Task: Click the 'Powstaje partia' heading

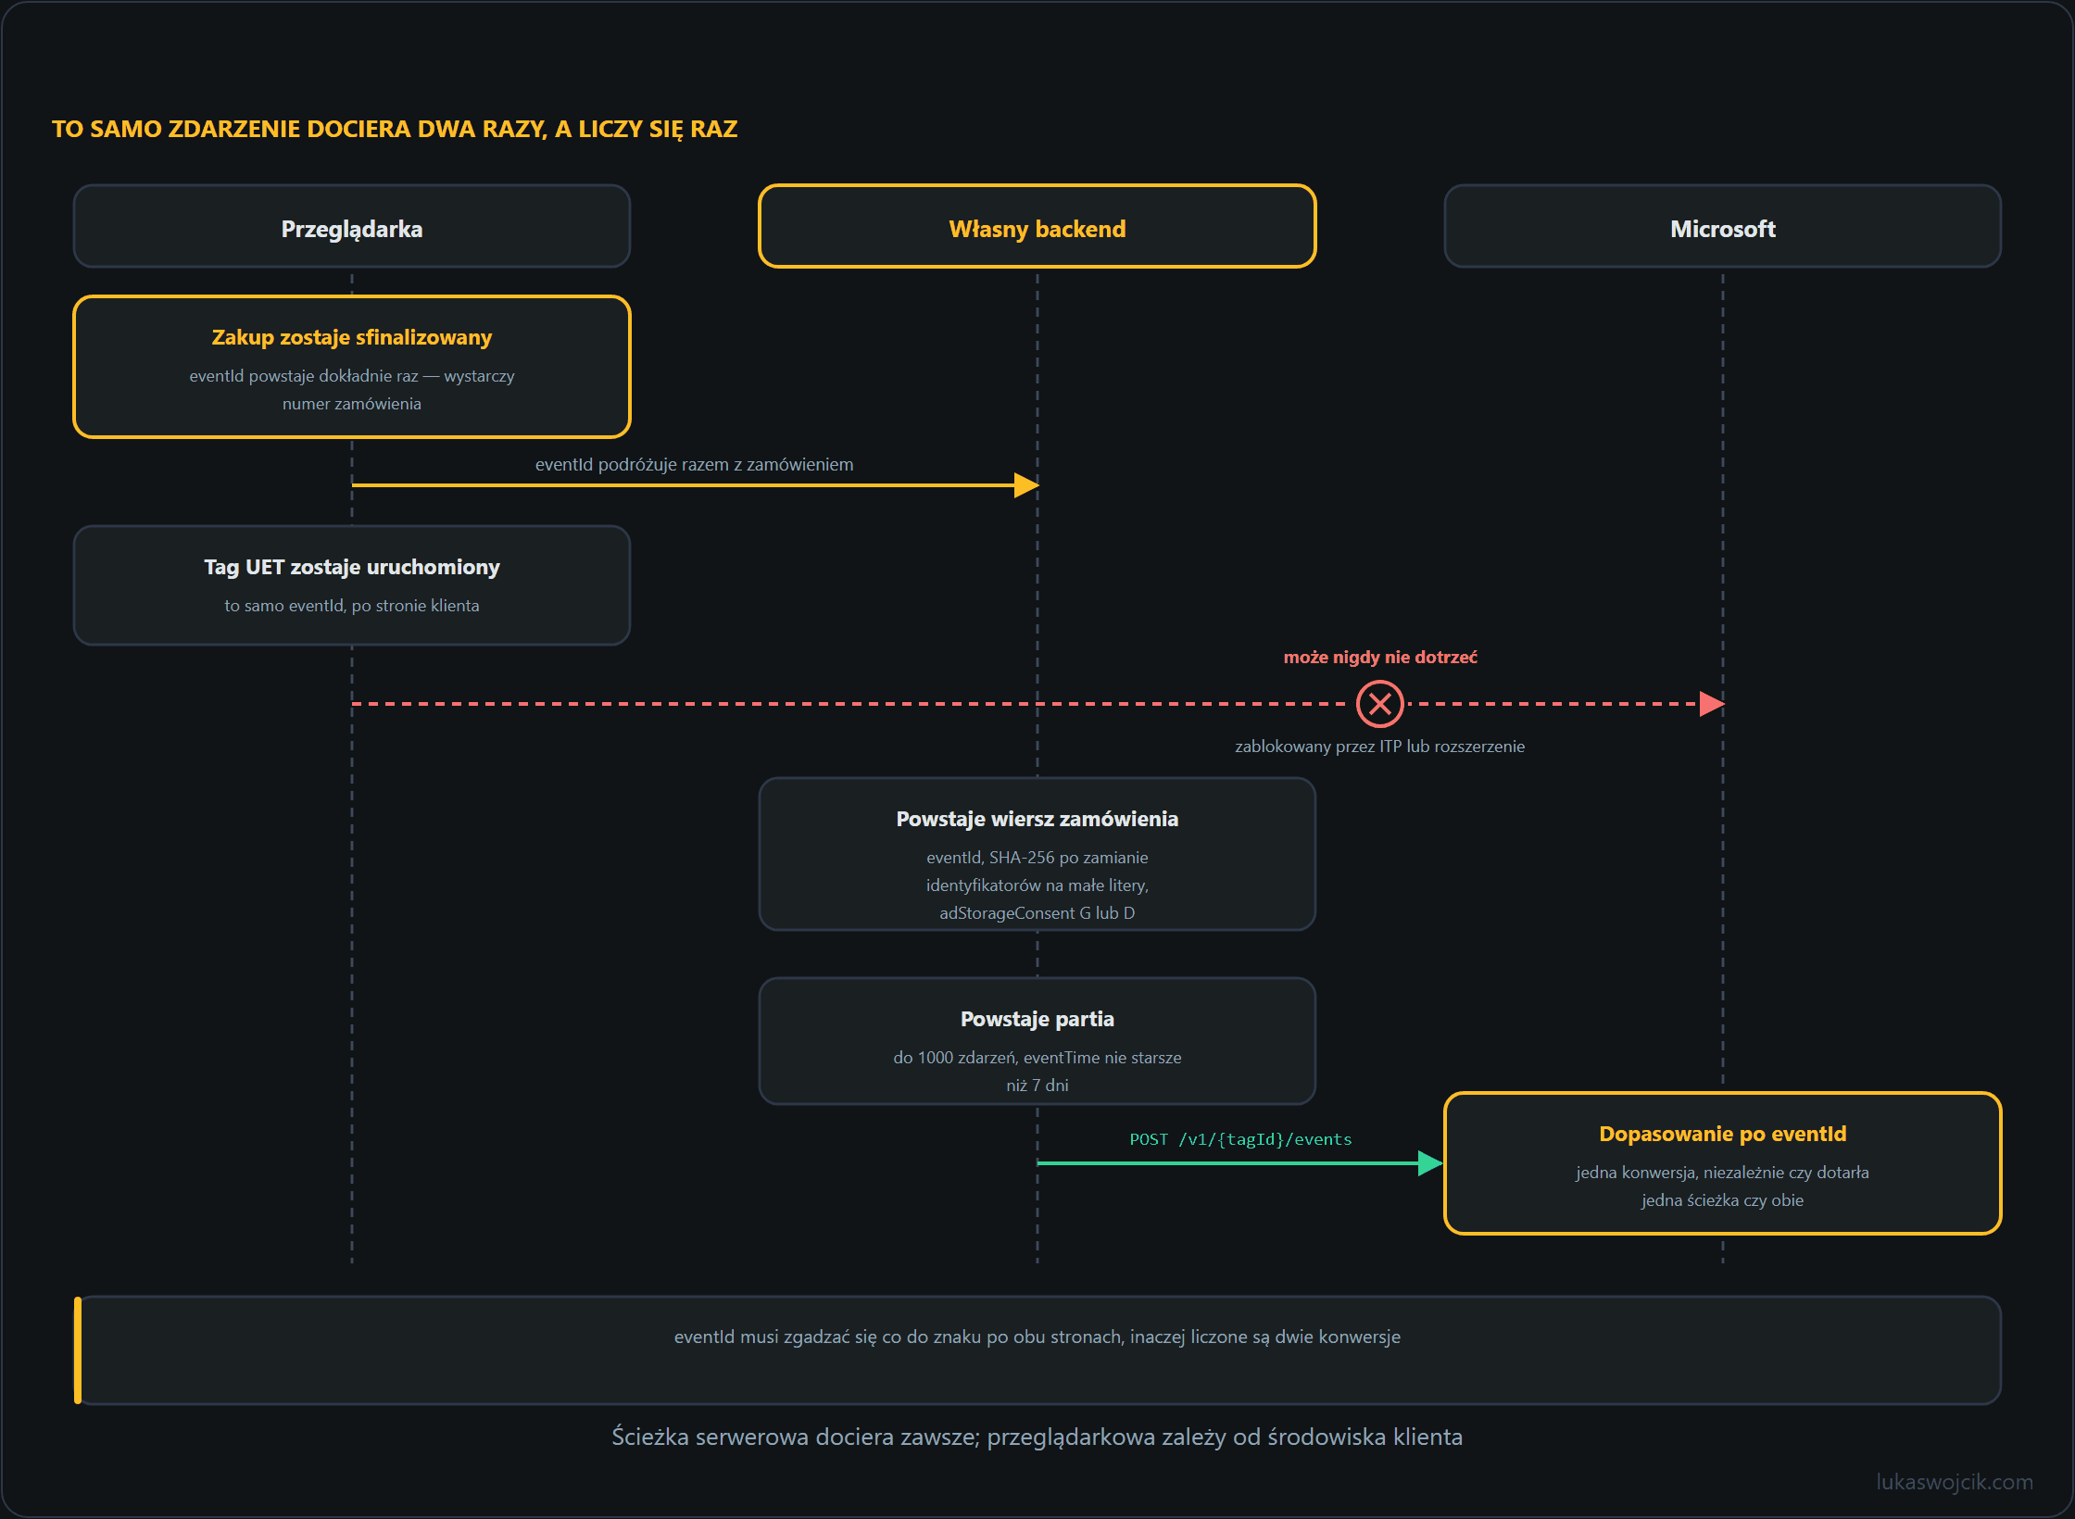Action: coord(1037,1019)
